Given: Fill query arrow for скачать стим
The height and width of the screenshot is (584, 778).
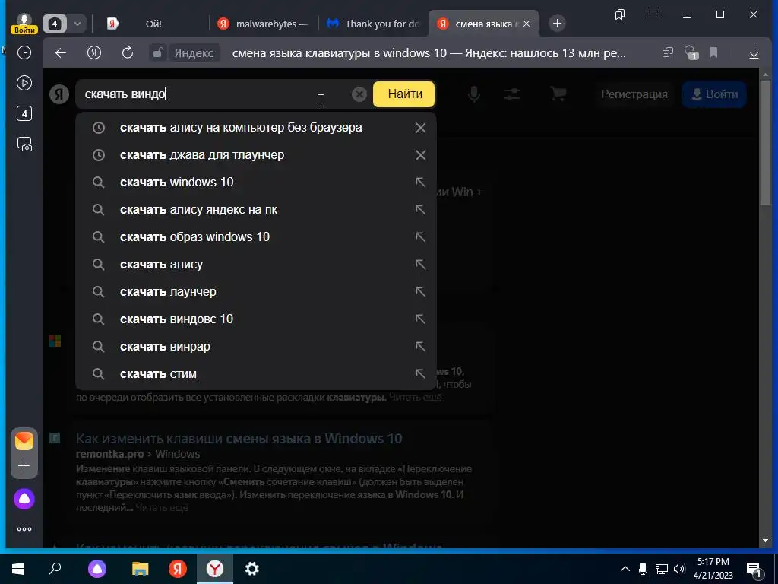Looking at the screenshot, I should [x=421, y=373].
